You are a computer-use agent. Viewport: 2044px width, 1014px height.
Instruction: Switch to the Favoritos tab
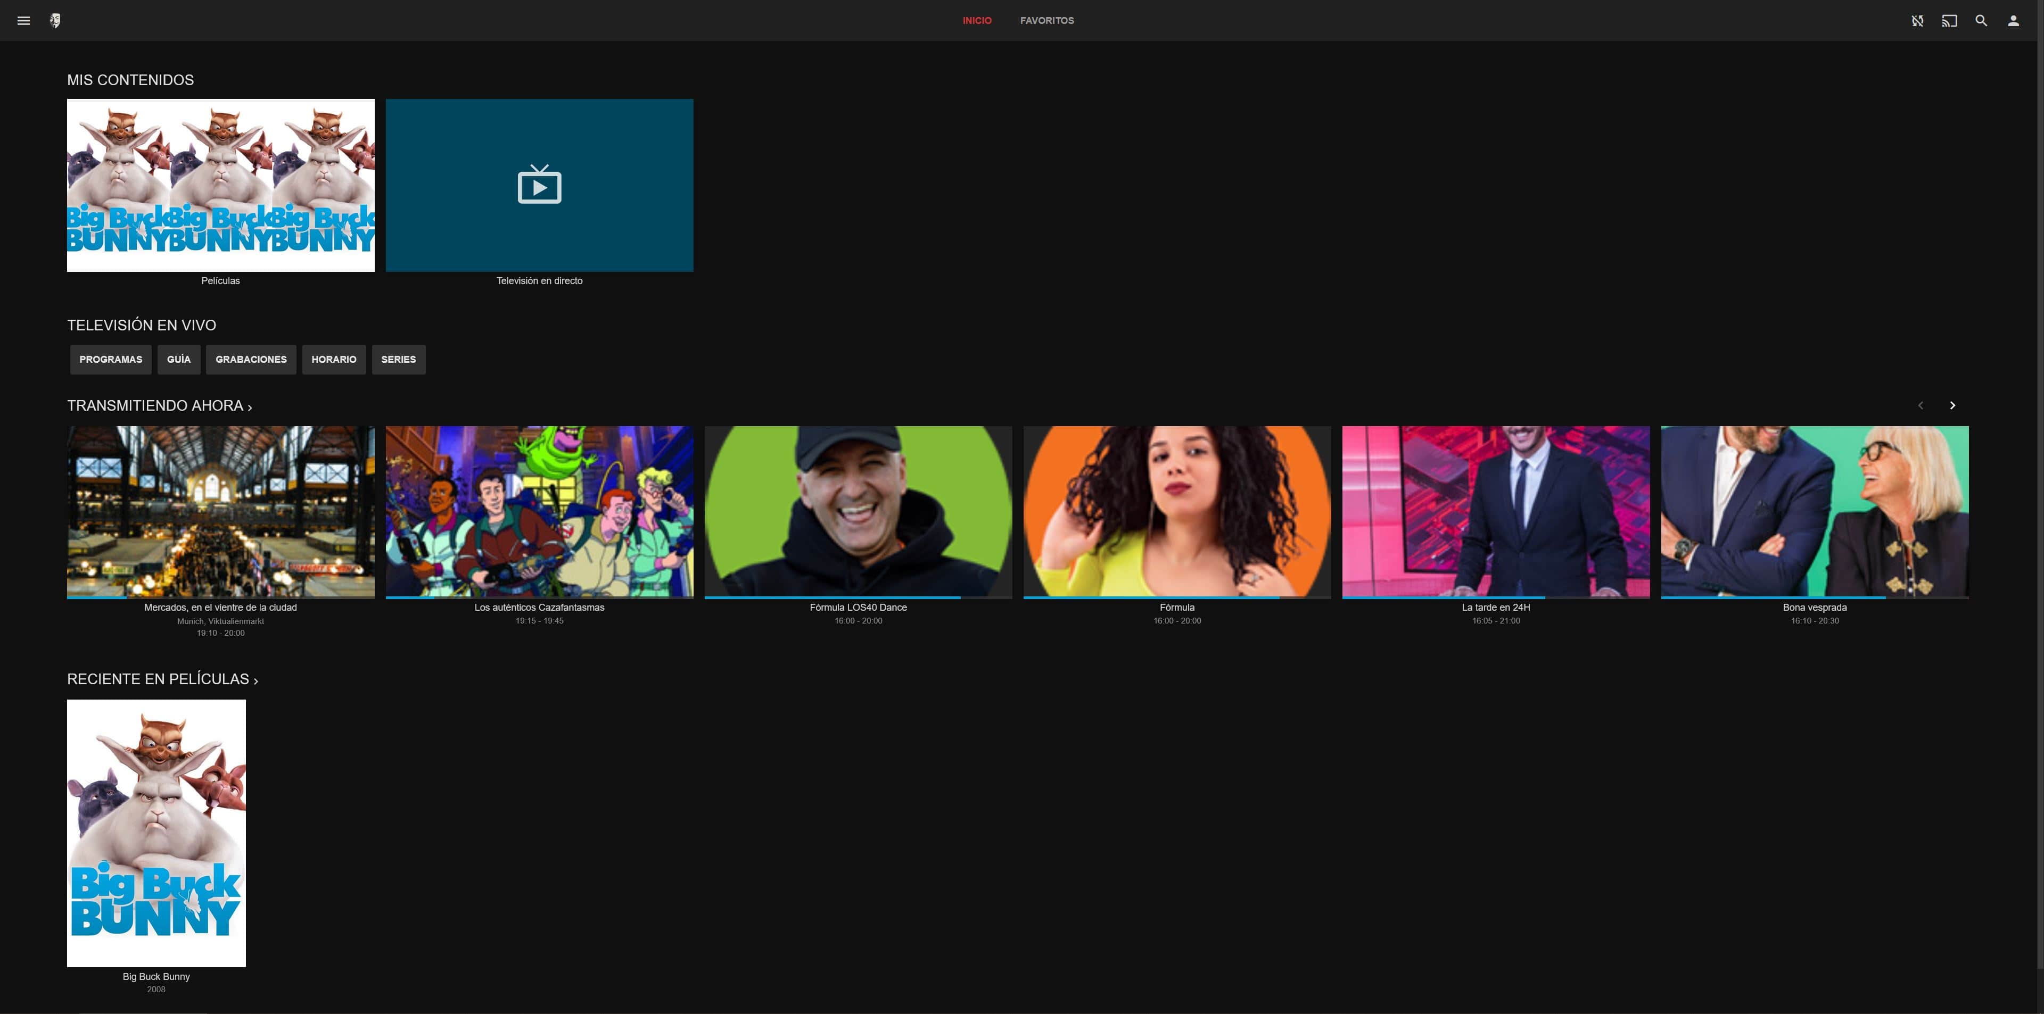click(x=1046, y=21)
